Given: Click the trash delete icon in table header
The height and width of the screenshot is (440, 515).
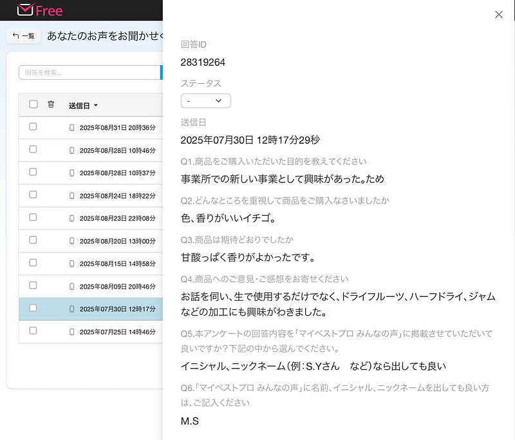Looking at the screenshot, I should pyautogui.click(x=51, y=104).
